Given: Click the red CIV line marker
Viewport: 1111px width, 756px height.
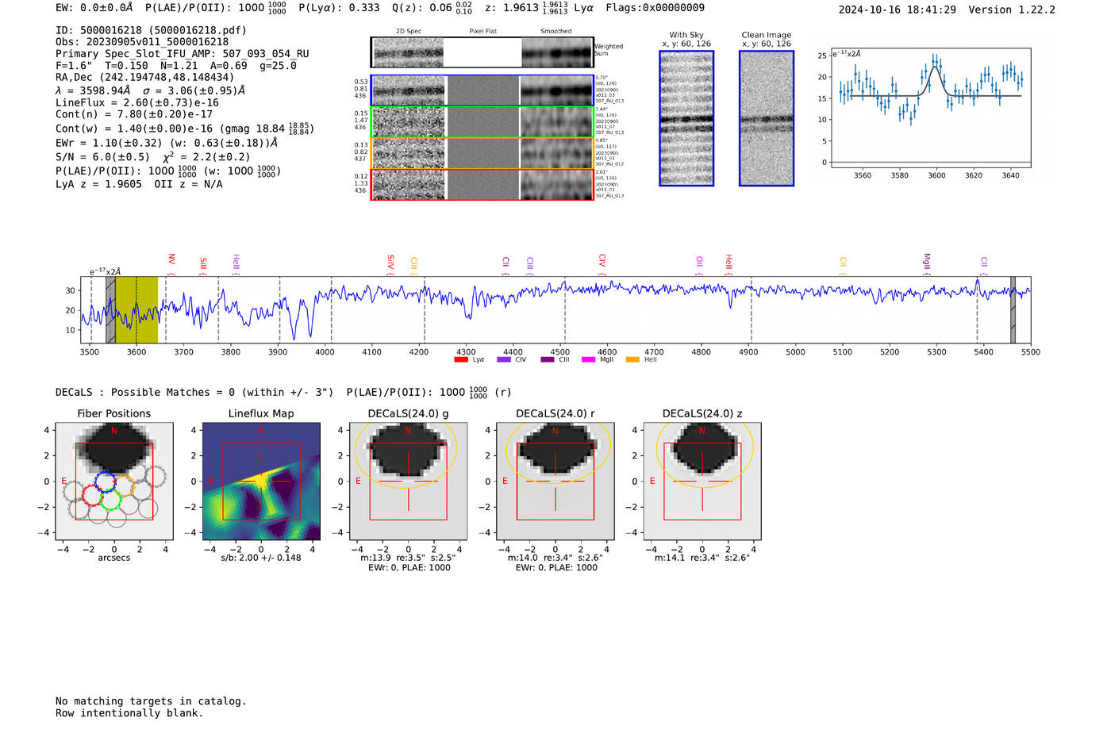Looking at the screenshot, I should (x=602, y=260).
